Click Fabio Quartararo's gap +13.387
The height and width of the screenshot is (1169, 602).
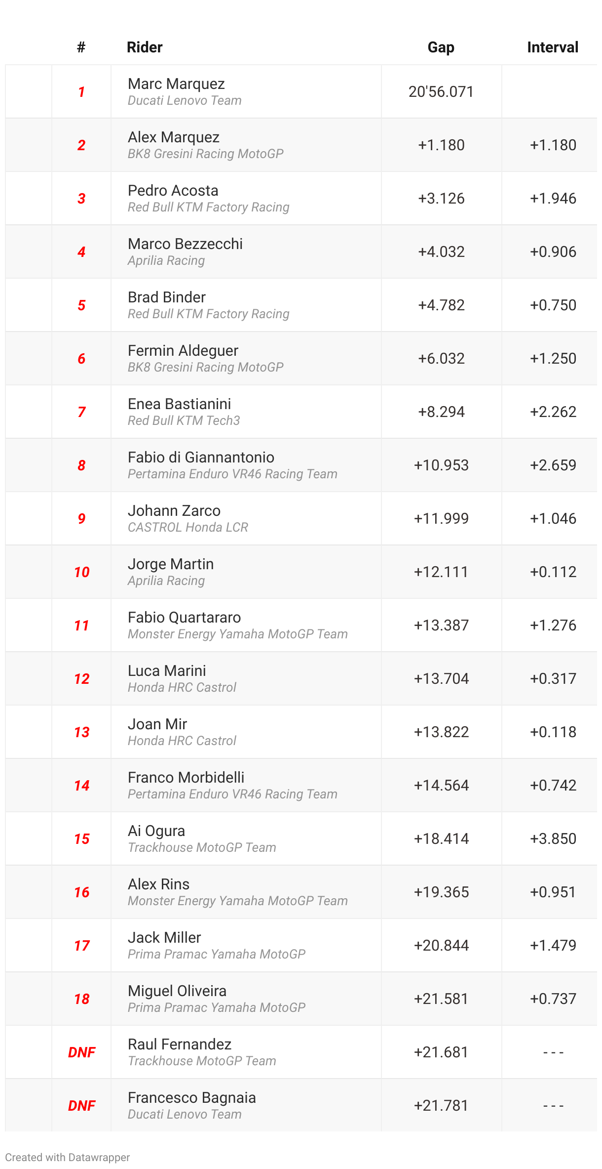coord(441,626)
